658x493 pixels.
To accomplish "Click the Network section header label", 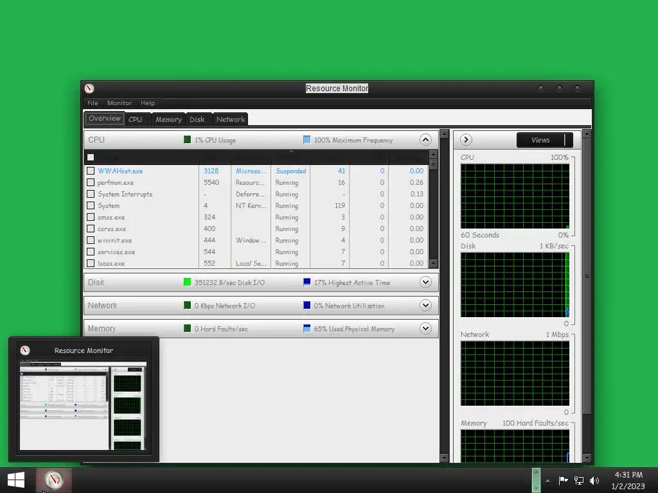I will click(x=102, y=305).
